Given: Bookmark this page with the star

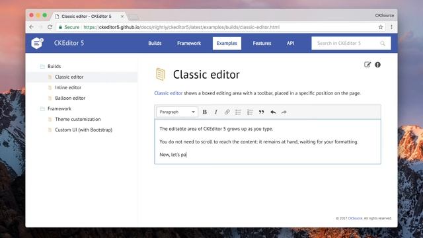Looking at the screenshot, I should pyautogui.click(x=381, y=27).
